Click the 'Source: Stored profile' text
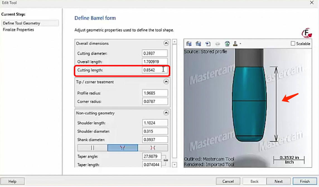 [206, 51]
